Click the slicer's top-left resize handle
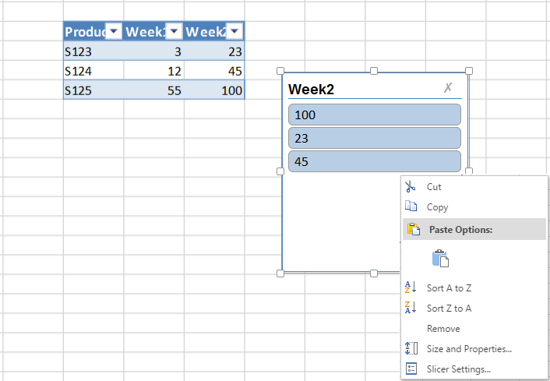The width and height of the screenshot is (550, 381). click(x=280, y=71)
